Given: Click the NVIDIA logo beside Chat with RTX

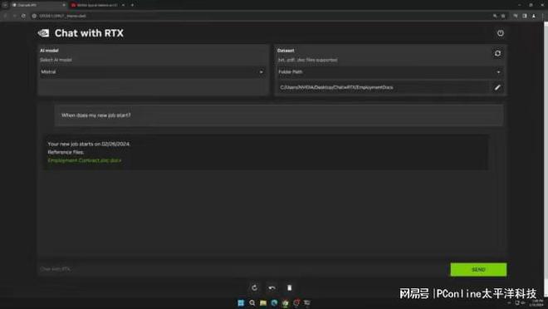Looking at the screenshot, I should pos(44,33).
